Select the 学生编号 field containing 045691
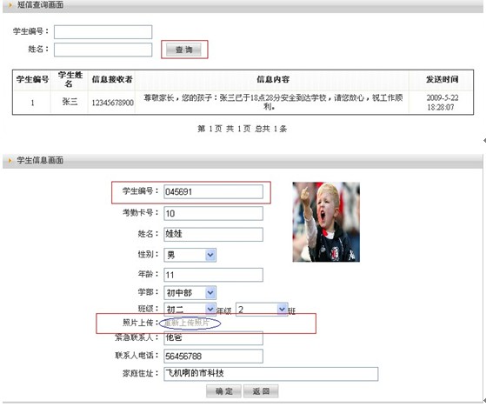 point(213,192)
